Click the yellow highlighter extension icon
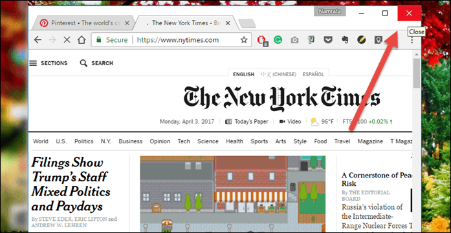The width and height of the screenshot is (451, 233). [x=361, y=40]
